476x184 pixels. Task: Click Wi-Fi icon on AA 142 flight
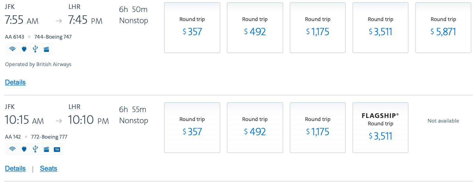[x=12, y=149]
